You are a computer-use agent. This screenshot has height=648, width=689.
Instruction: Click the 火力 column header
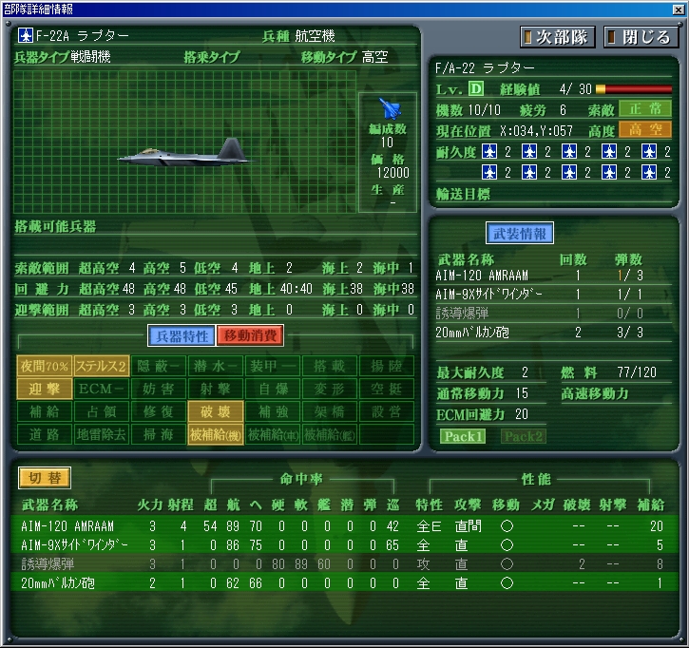[150, 505]
